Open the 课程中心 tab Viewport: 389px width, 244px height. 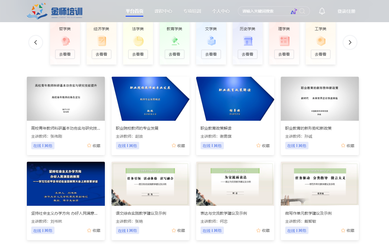click(x=163, y=11)
